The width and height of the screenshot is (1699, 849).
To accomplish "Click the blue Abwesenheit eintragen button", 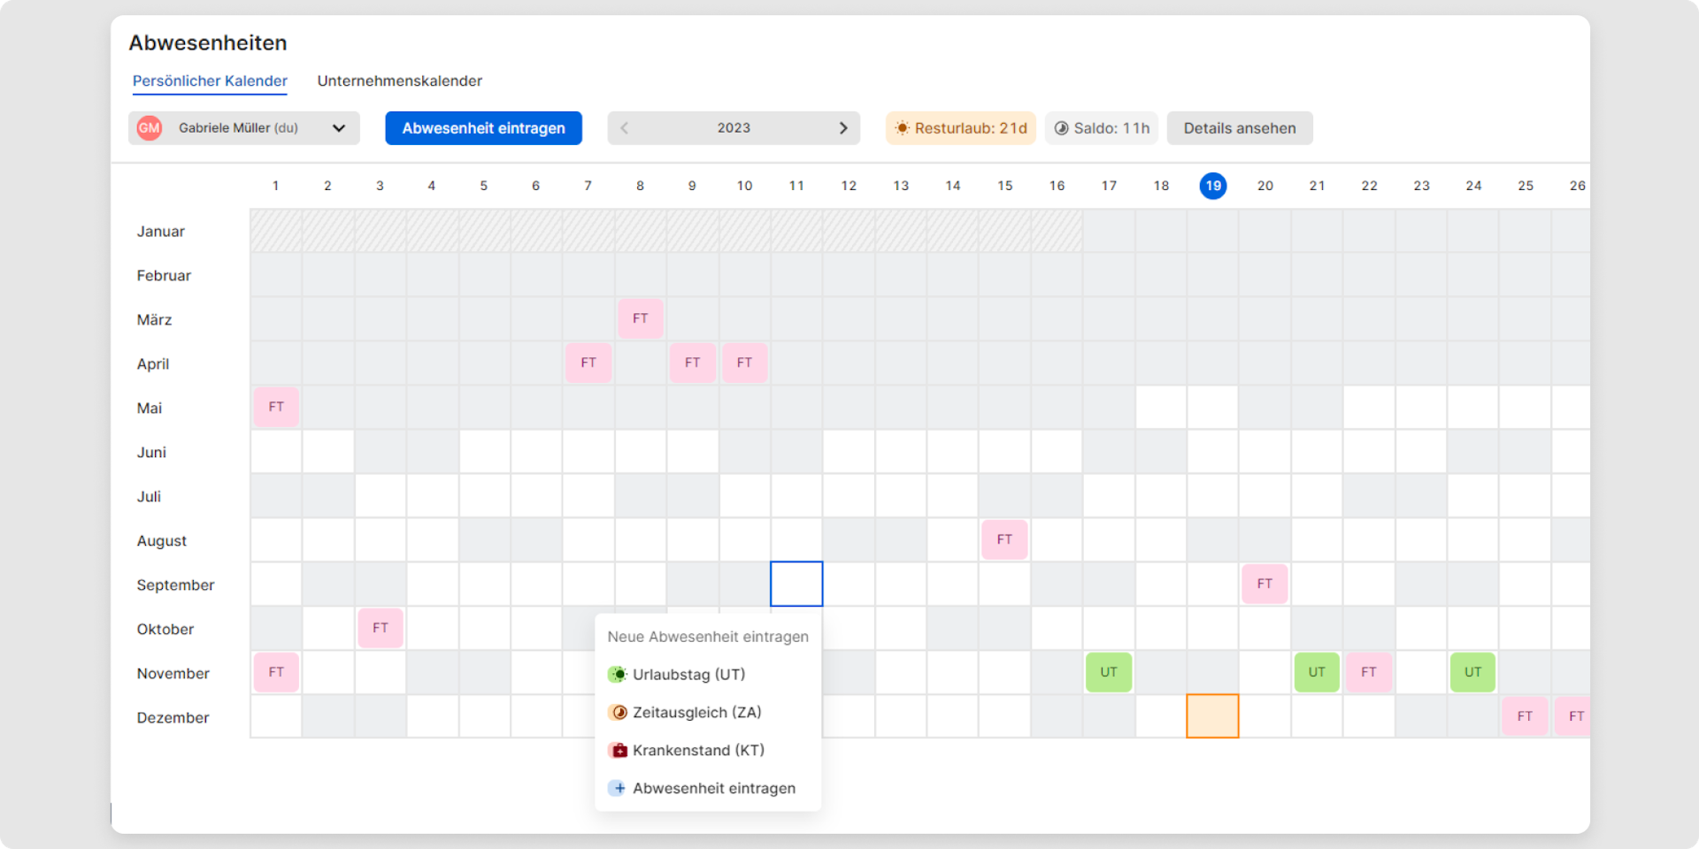I will click(x=483, y=128).
